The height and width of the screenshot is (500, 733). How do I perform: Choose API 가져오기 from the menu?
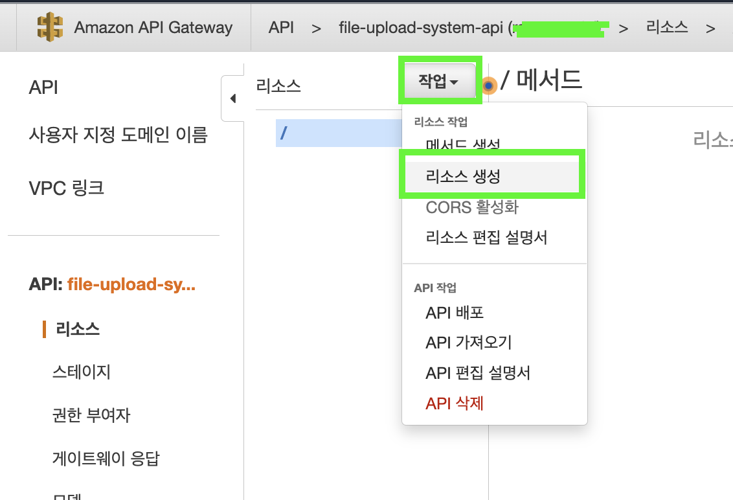pos(469,343)
